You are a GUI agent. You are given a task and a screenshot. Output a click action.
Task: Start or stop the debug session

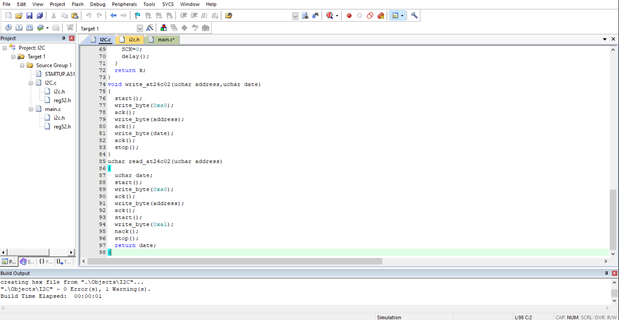tap(330, 16)
